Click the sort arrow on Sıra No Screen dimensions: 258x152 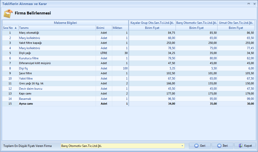(x=16, y=28)
